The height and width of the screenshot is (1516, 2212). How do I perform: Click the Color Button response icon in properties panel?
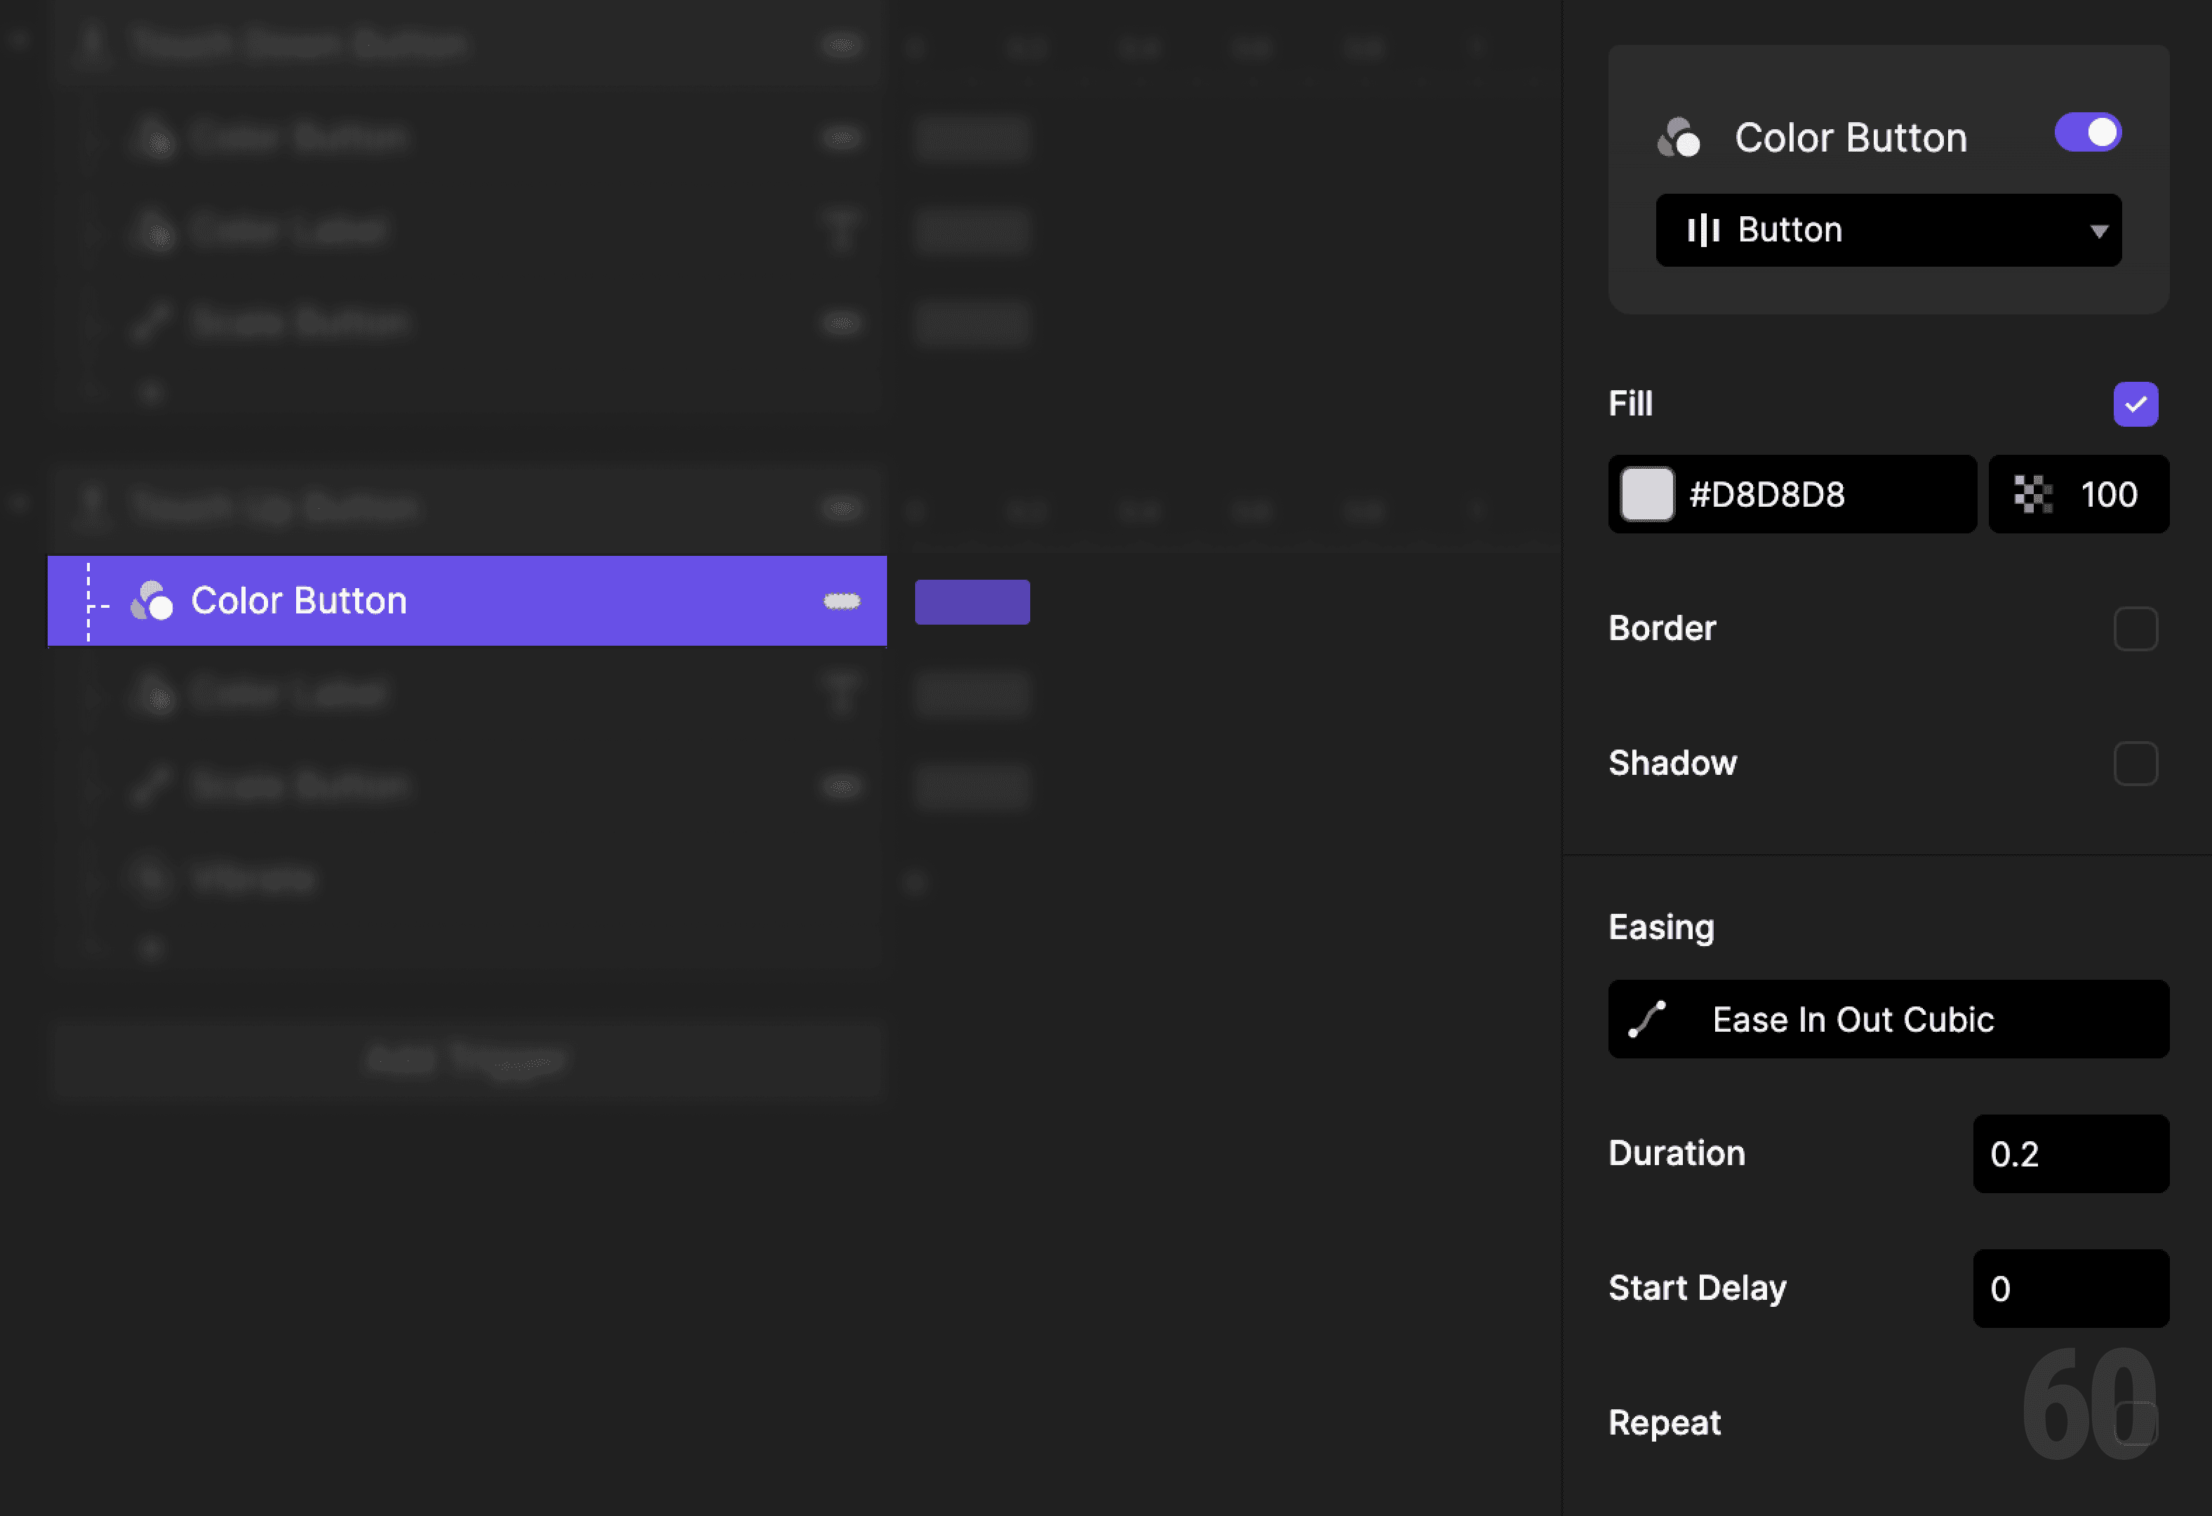click(x=1680, y=136)
